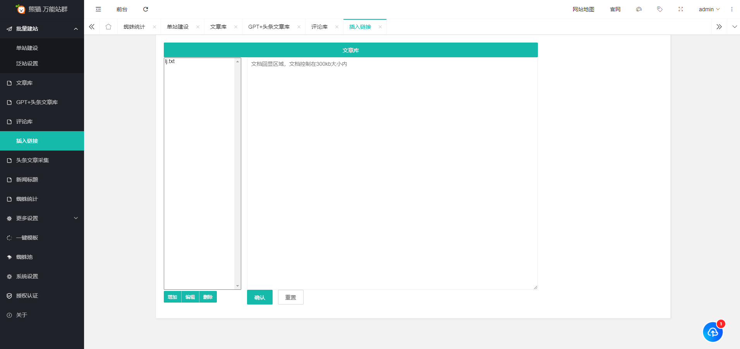Open 蜘蛛池 sidebar item

pyautogui.click(x=42, y=257)
